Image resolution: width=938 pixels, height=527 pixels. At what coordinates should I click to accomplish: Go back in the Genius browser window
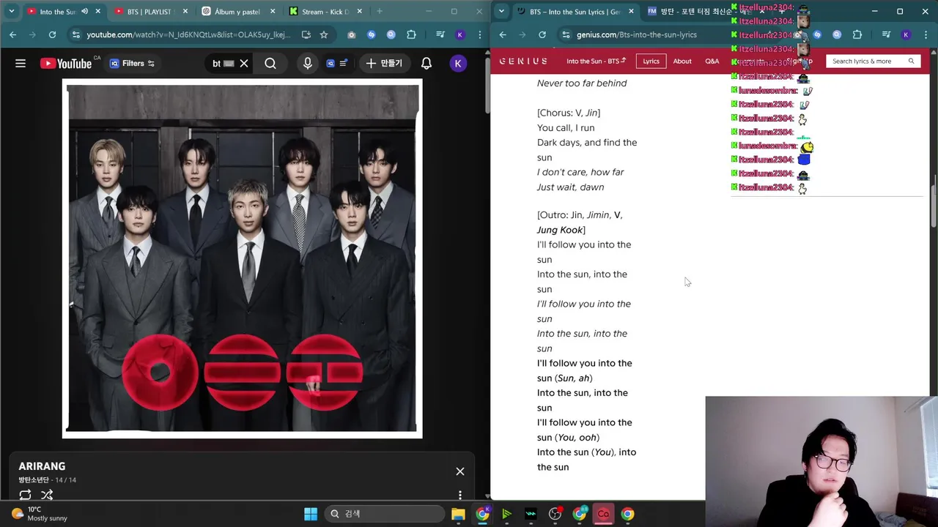[503, 34]
